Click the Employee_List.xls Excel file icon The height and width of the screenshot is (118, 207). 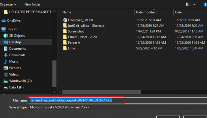click(65, 20)
